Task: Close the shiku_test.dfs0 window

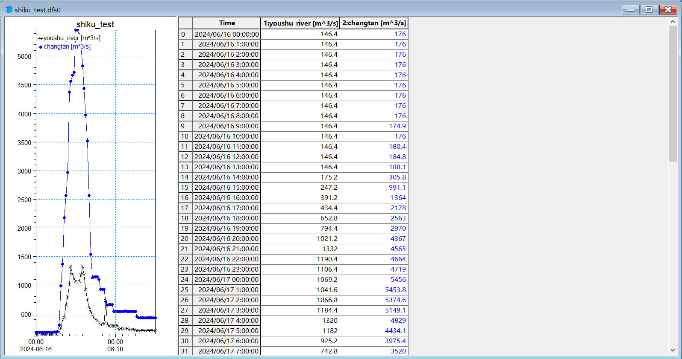Action: pos(668,10)
